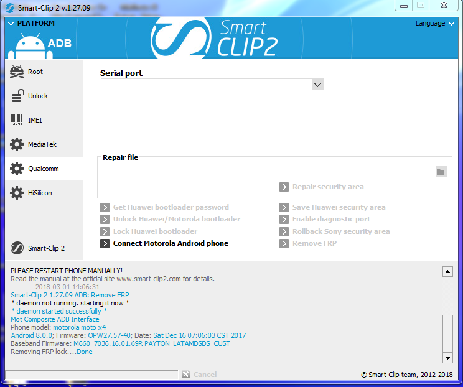The image size is (463, 387).
Task: Click 'Mot Composite ADB Interface' log line
Action: [55, 319]
